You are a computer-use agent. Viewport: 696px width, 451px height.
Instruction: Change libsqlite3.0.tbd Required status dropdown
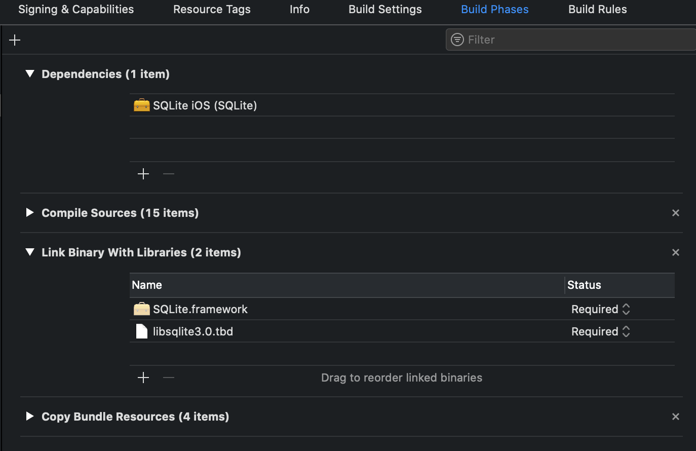click(x=601, y=331)
